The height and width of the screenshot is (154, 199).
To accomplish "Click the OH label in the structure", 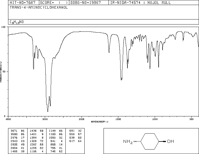I will point(170,141).
